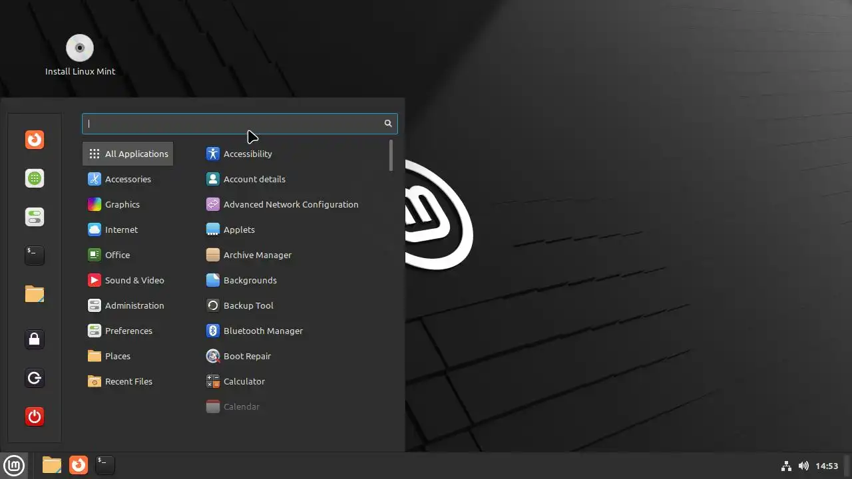Open the Recent Files category

[128, 381]
